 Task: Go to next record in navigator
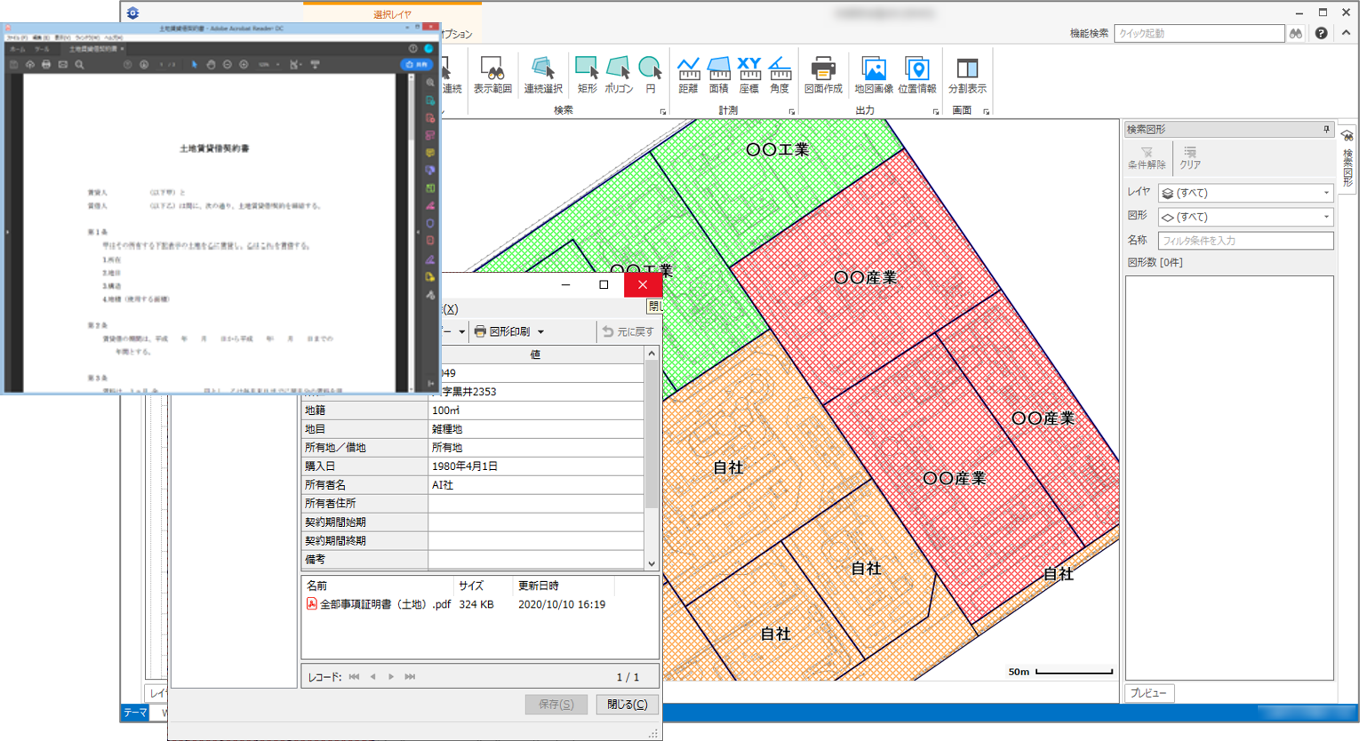click(391, 677)
